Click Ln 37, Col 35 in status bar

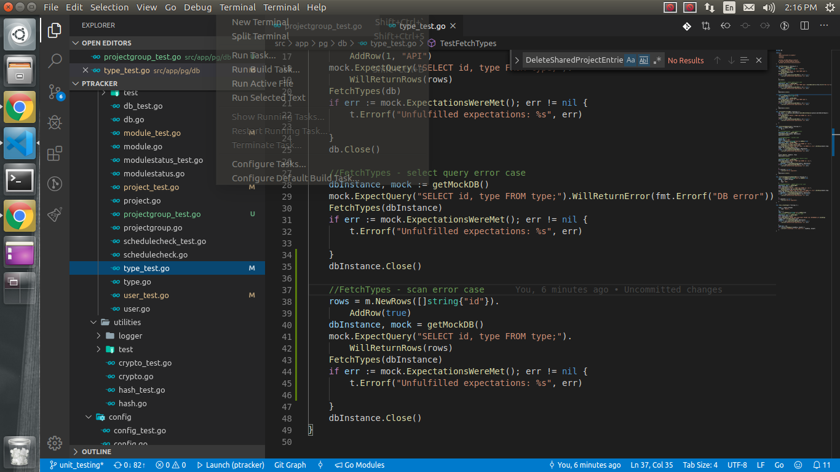point(651,465)
